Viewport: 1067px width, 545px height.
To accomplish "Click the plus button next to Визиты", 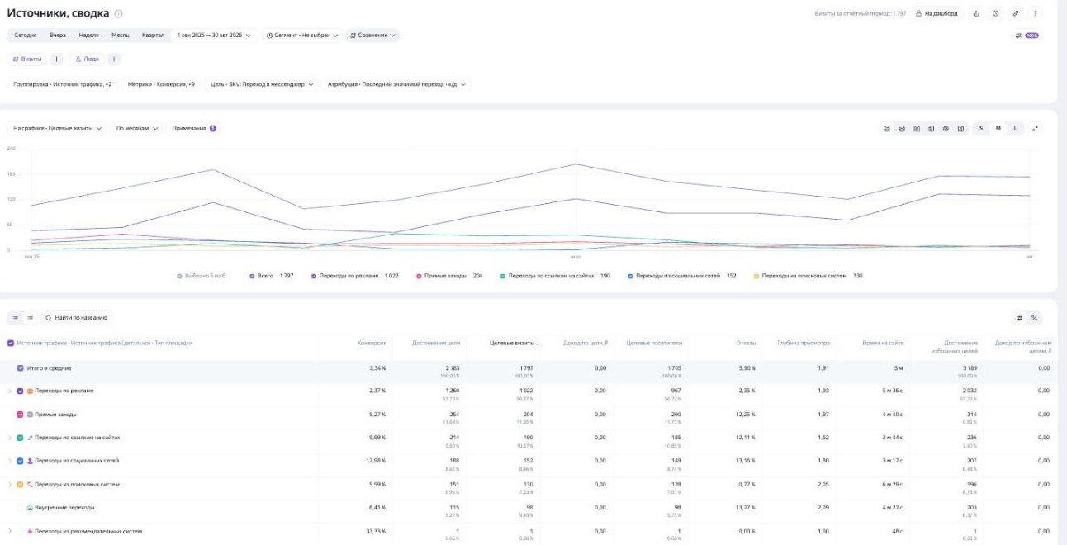I will point(57,59).
